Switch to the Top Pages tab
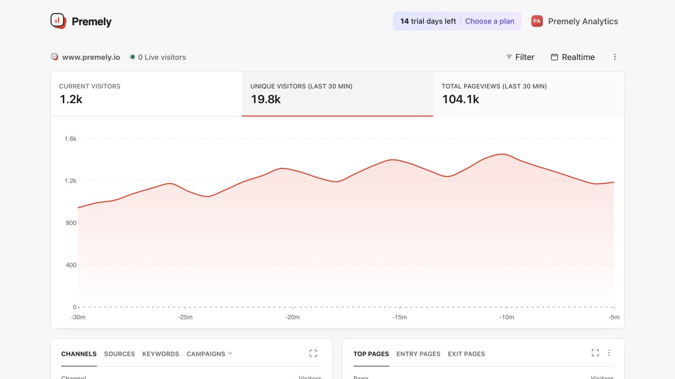 click(371, 354)
